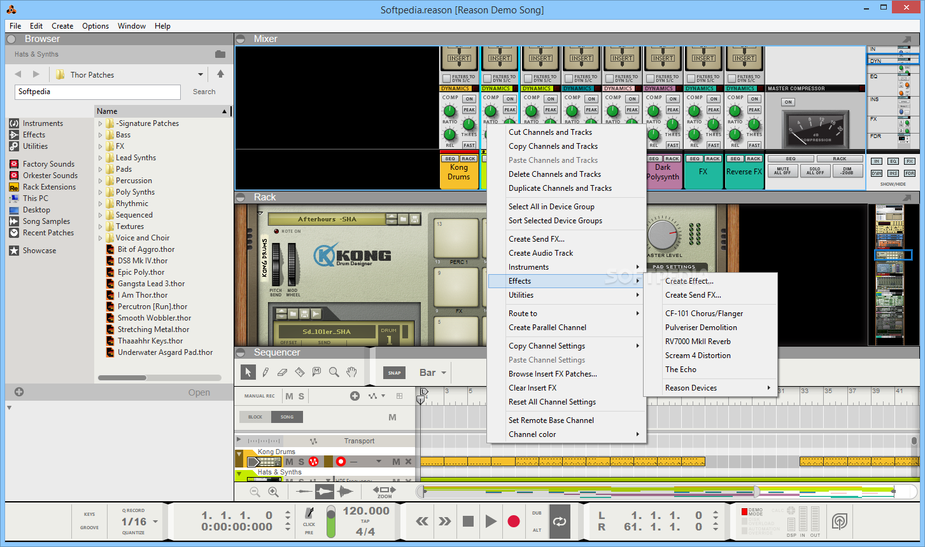Toggle the Loop button in transport
Viewport: 925px width, 547px height.
(560, 522)
